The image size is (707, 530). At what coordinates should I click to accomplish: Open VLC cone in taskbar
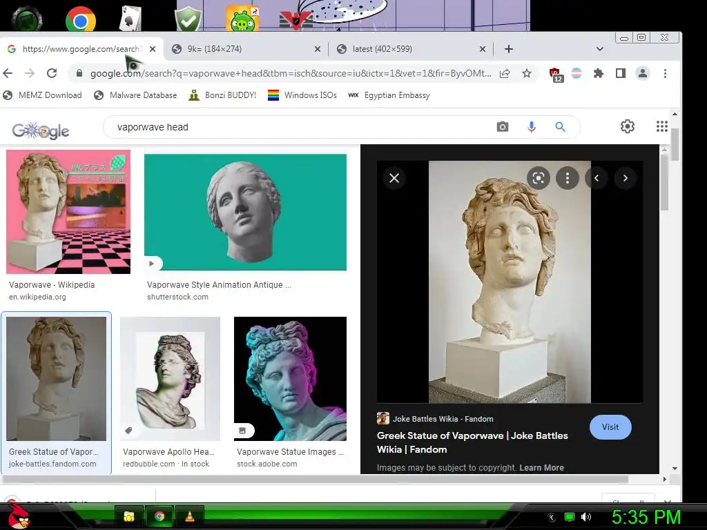(x=190, y=516)
